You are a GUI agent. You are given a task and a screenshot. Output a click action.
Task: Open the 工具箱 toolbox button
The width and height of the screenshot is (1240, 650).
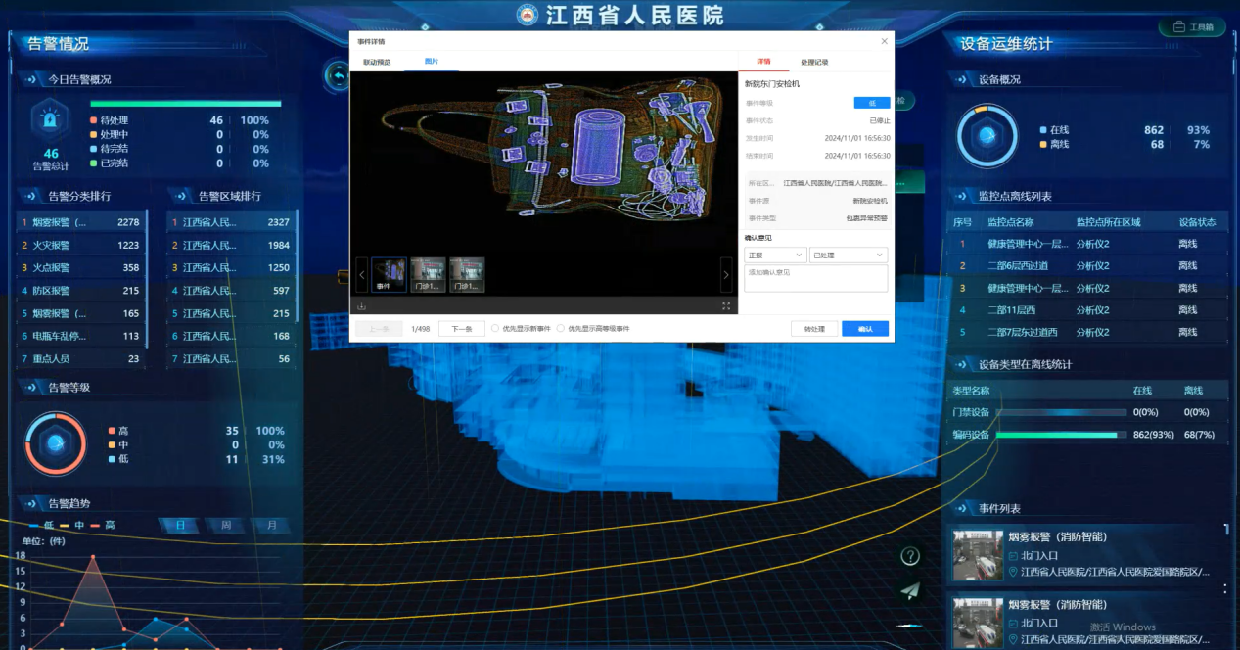pos(1192,27)
